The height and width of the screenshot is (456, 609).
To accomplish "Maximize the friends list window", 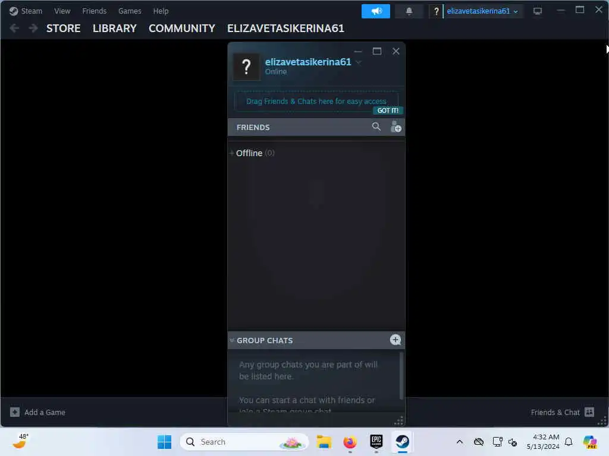I will 376,51.
